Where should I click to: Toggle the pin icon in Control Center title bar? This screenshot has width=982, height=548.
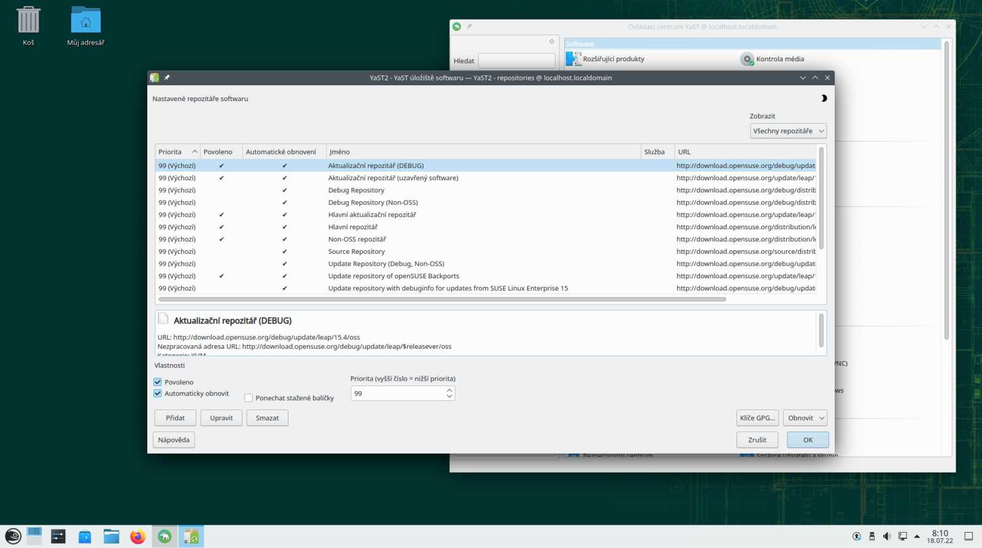(470, 26)
